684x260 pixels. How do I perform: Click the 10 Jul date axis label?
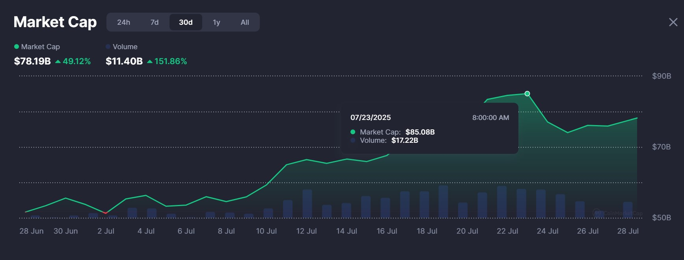(x=266, y=231)
